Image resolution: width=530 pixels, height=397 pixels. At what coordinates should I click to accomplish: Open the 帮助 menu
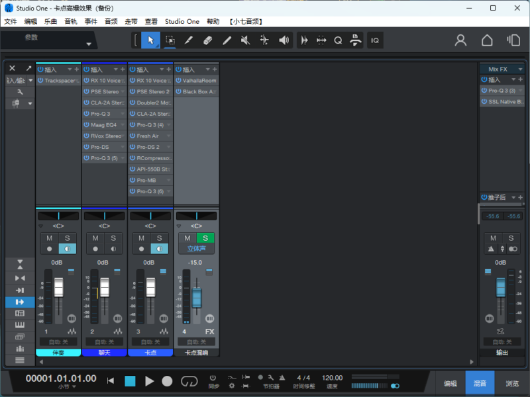pyautogui.click(x=213, y=22)
